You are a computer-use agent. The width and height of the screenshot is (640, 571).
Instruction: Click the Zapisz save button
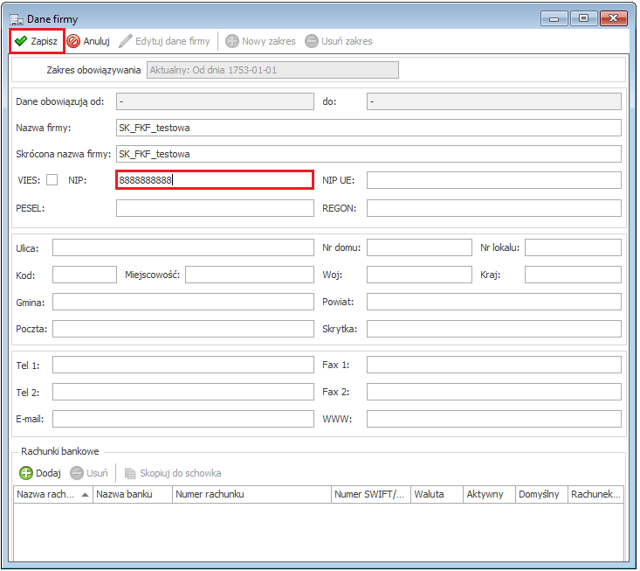37,41
